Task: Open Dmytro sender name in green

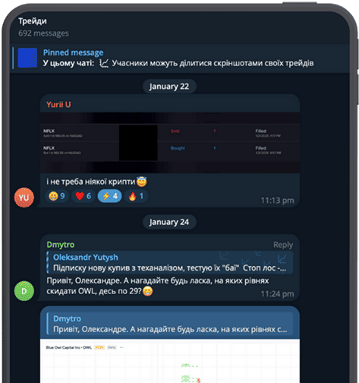Action: point(61,245)
